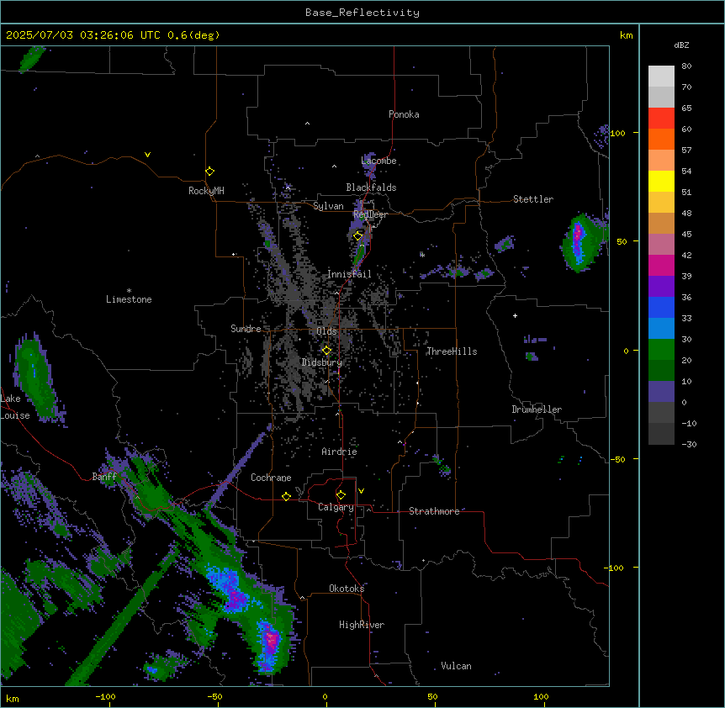Click the Banff town label
The image size is (725, 708).
pos(104,477)
